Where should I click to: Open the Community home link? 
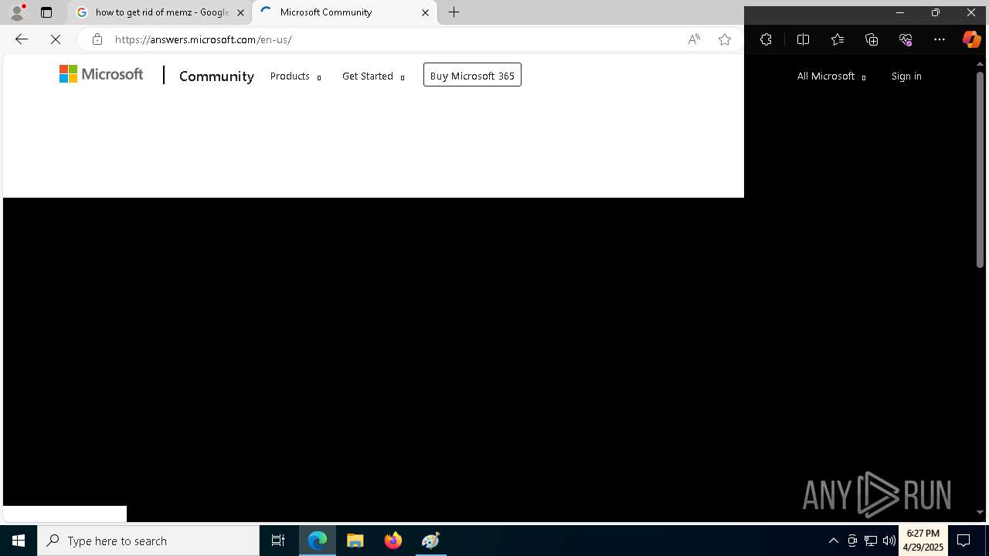pyautogui.click(x=216, y=76)
